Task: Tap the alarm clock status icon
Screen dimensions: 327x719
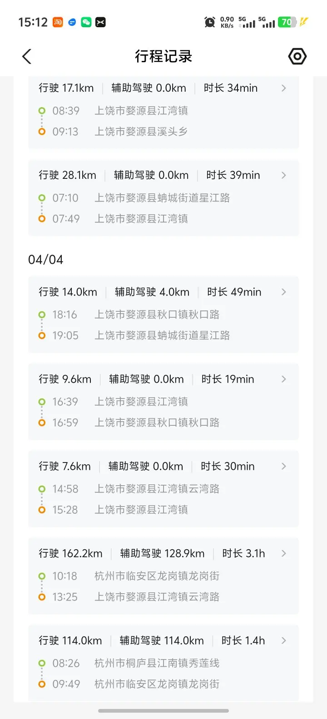Action: (x=210, y=22)
